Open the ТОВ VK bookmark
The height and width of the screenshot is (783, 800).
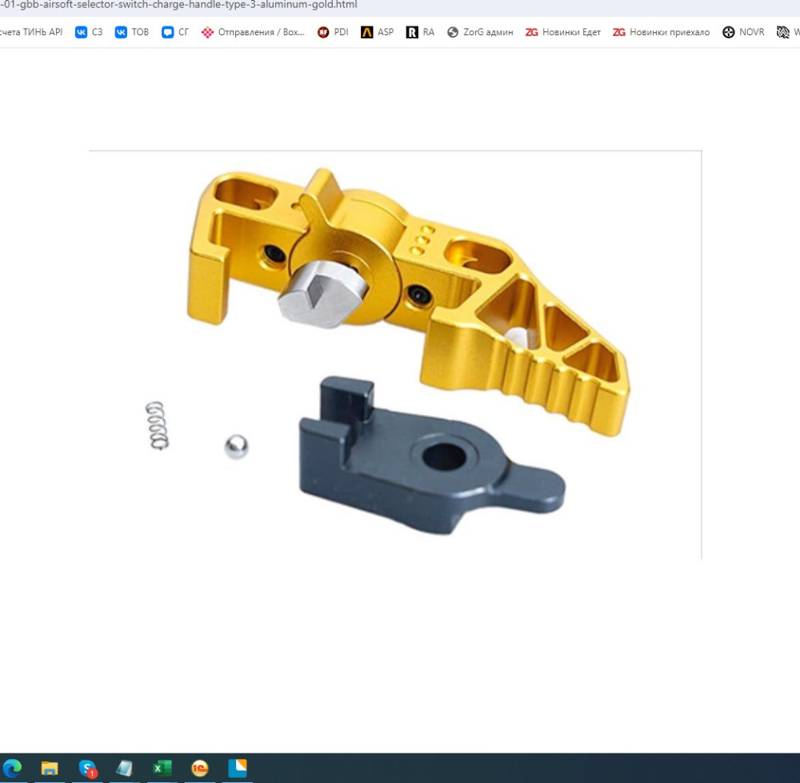pyautogui.click(x=132, y=32)
